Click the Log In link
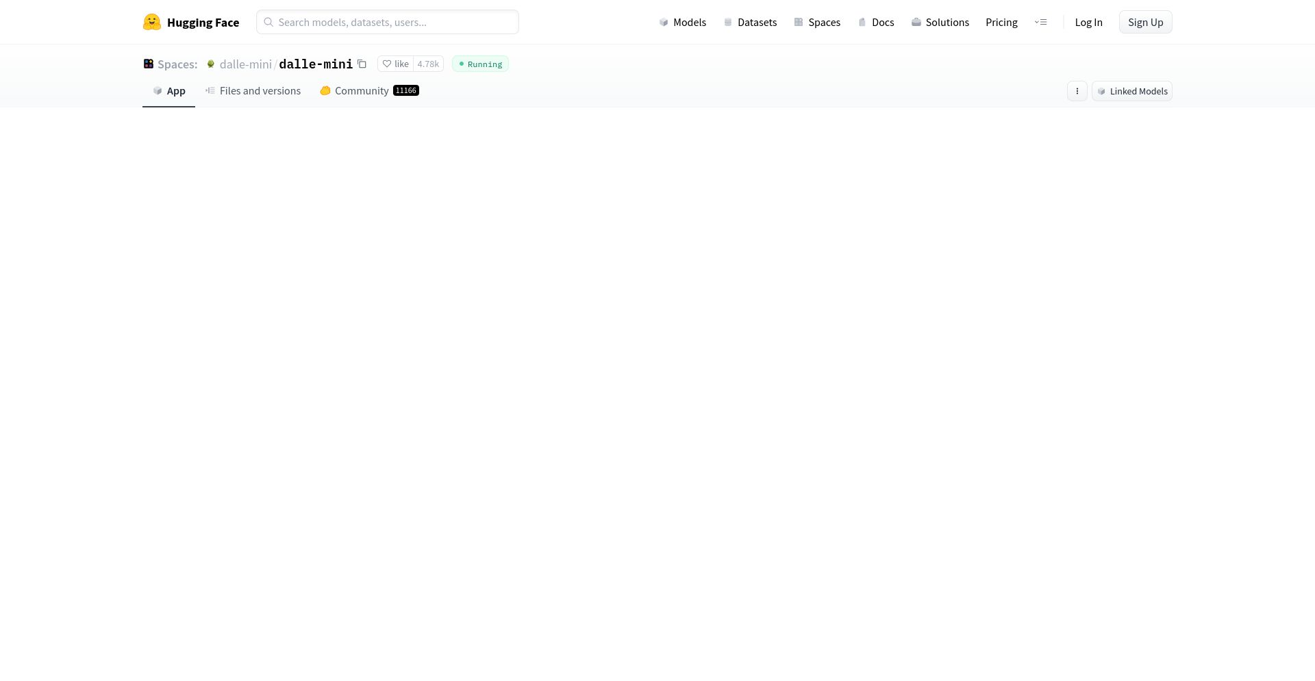This screenshot has height=681, width=1315. click(x=1088, y=23)
